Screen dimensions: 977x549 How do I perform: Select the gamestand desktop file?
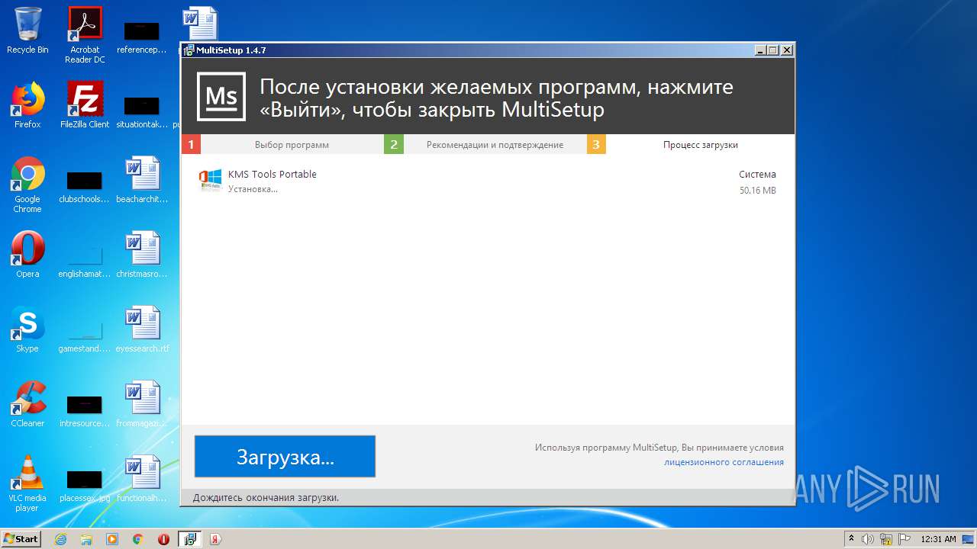coord(85,335)
